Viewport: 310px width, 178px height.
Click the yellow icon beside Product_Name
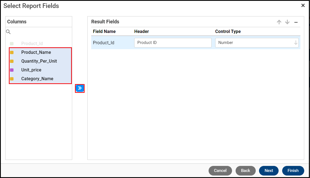12,52
